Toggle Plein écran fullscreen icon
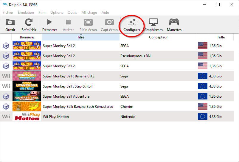Screen dimensions: 239x162 [x=88, y=22]
